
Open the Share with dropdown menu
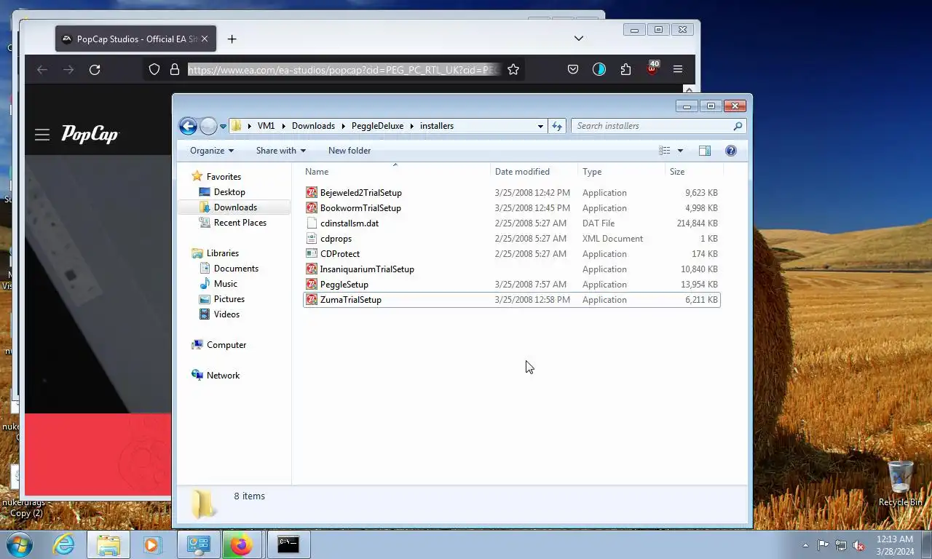coord(281,151)
